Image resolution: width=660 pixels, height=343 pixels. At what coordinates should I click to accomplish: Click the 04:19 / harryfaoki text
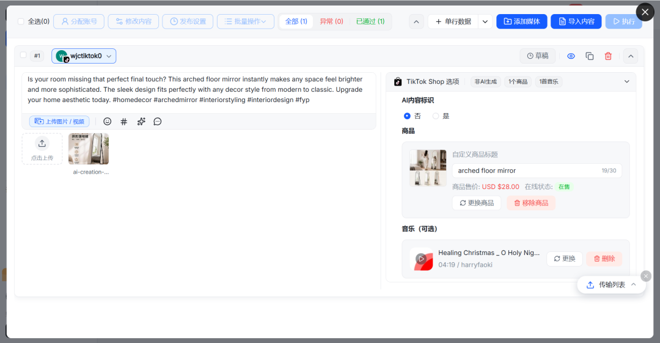[x=465, y=265]
